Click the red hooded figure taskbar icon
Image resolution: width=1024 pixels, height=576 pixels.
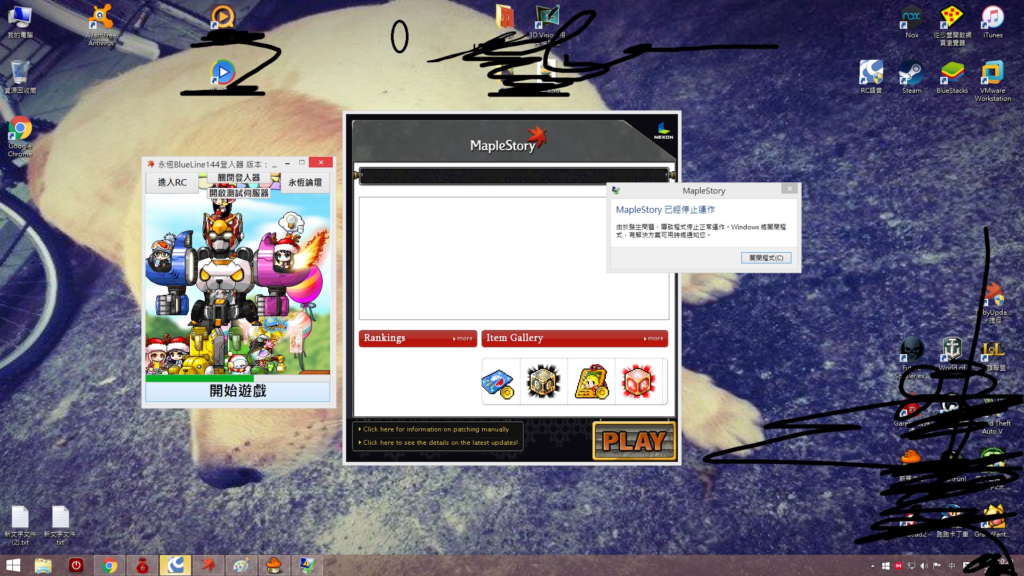click(x=142, y=565)
